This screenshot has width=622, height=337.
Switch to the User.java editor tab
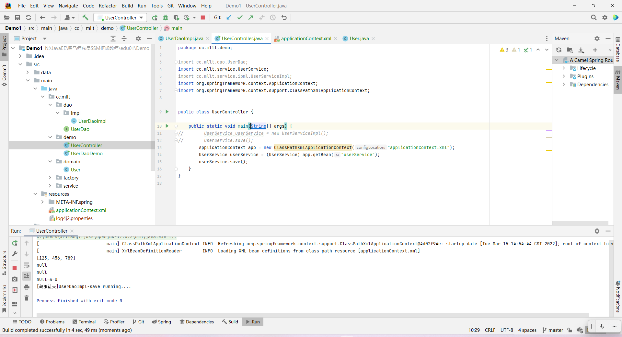click(359, 39)
